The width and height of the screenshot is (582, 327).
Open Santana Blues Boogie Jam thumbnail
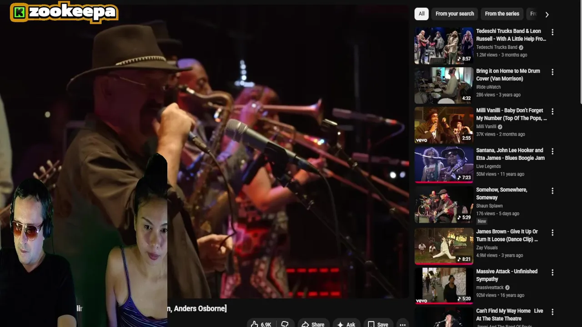pyautogui.click(x=444, y=165)
